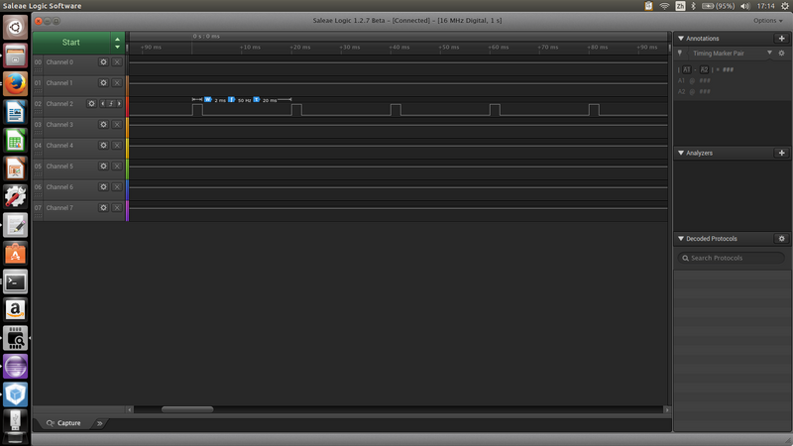Remove Channel 1 with its X button
Viewport: 793px width, 446px height.
(x=117, y=83)
